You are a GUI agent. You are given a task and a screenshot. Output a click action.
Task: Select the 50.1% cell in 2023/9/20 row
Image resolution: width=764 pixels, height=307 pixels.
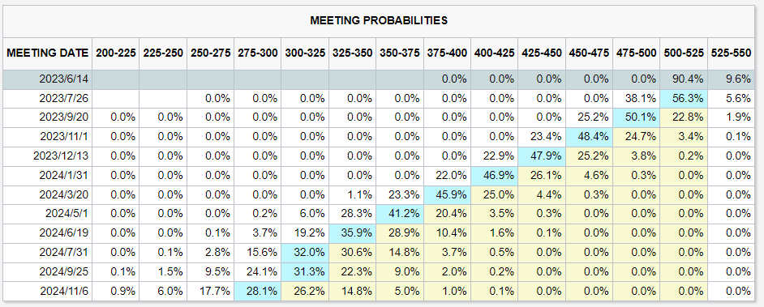pos(637,117)
